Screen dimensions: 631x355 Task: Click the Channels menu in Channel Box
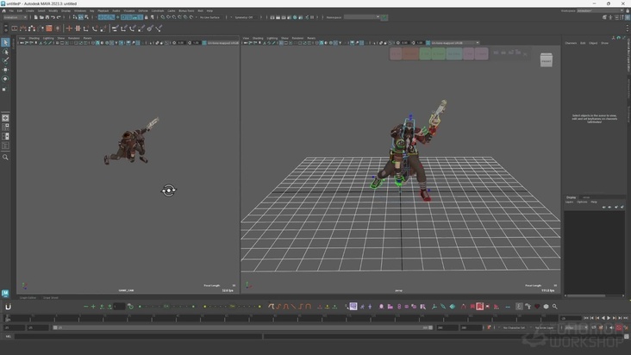571,43
